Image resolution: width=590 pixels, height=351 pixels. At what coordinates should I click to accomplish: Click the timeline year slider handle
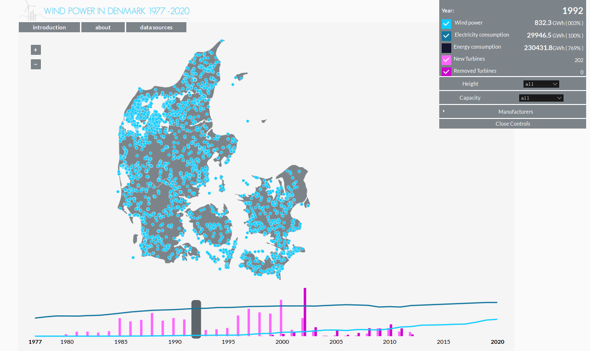(x=196, y=319)
